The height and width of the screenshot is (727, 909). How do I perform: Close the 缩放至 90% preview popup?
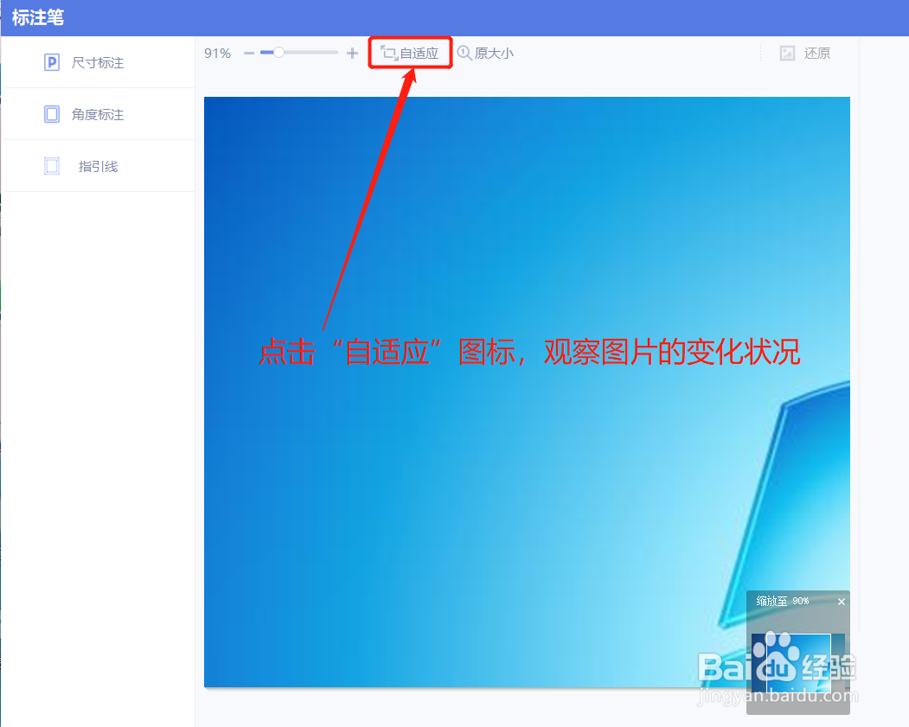pyautogui.click(x=842, y=602)
